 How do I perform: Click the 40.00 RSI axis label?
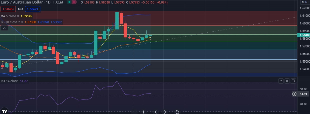pyautogui.click(x=303, y=104)
